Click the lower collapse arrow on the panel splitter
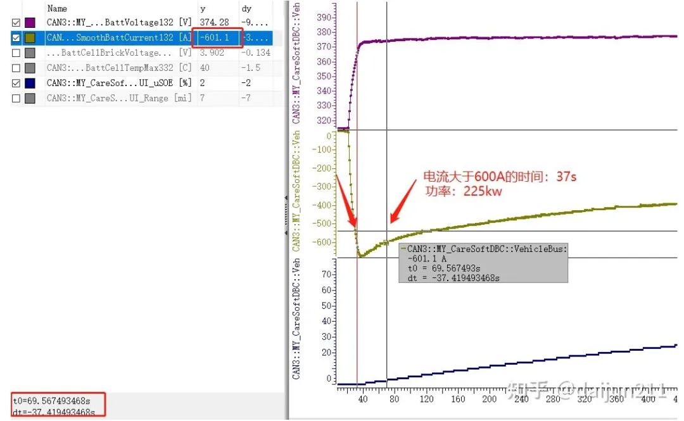 pos(286,232)
